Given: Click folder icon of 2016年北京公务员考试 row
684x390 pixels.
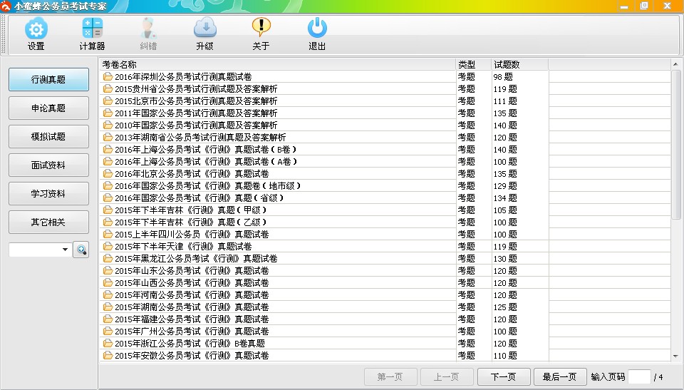Looking at the screenshot, I should coord(108,174).
